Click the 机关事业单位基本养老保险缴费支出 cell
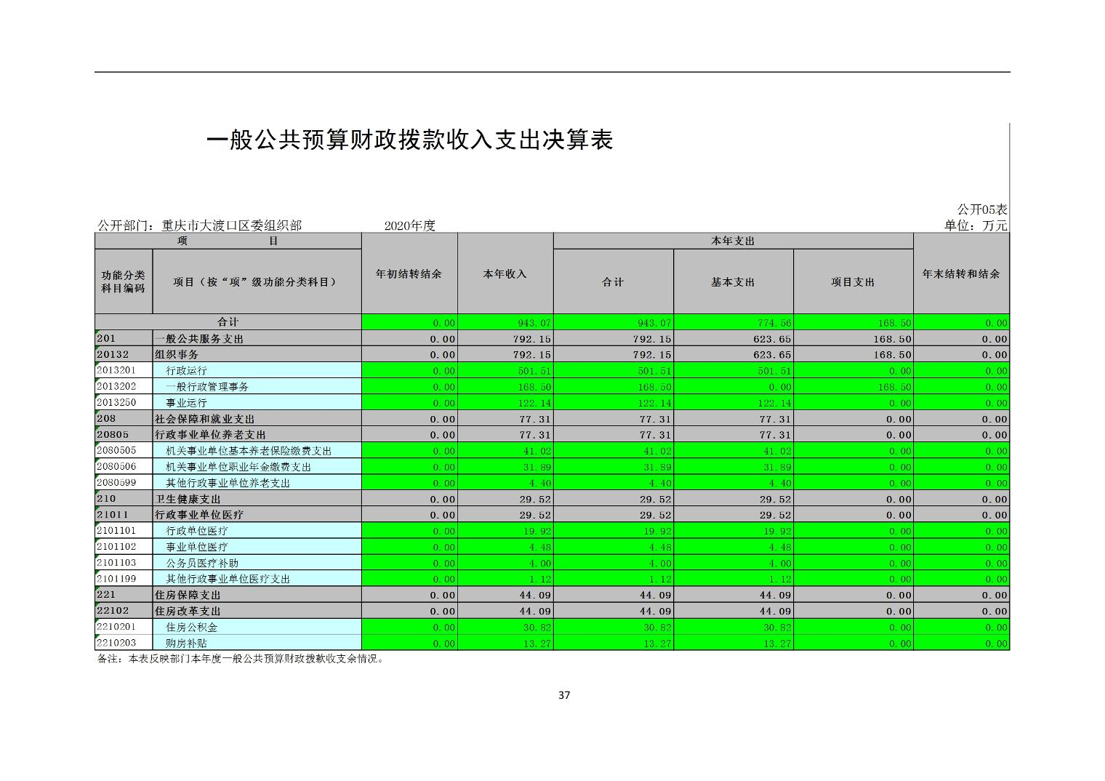 coord(249,451)
